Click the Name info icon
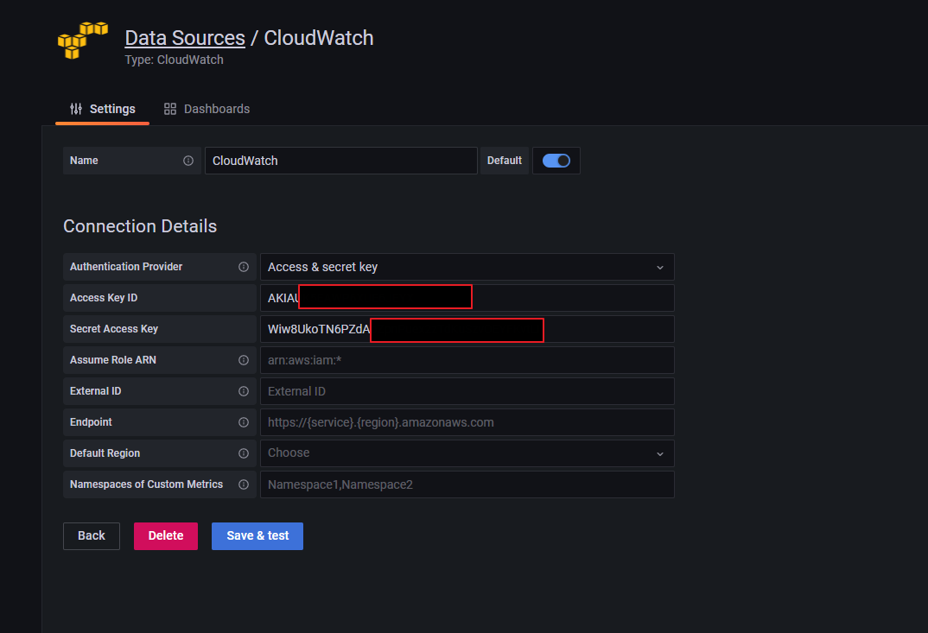The width and height of the screenshot is (928, 633). click(x=188, y=161)
